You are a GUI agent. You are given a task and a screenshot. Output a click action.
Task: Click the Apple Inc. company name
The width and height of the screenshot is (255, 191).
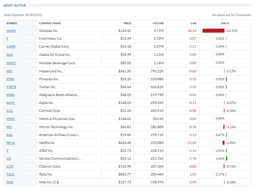point(46,103)
